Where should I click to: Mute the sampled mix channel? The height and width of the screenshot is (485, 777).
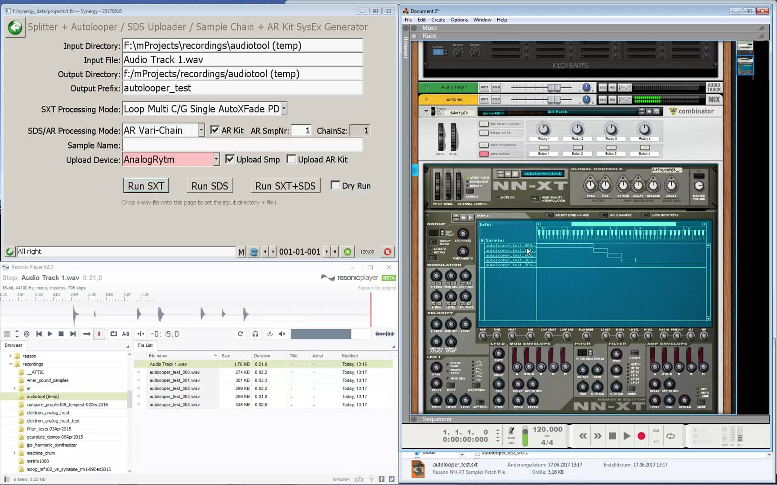[484, 99]
